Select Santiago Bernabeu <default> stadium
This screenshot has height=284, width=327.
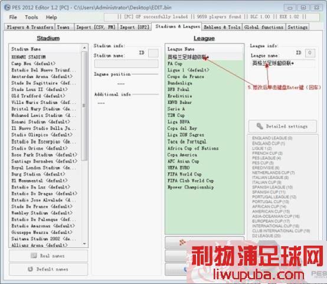[x=45, y=161]
